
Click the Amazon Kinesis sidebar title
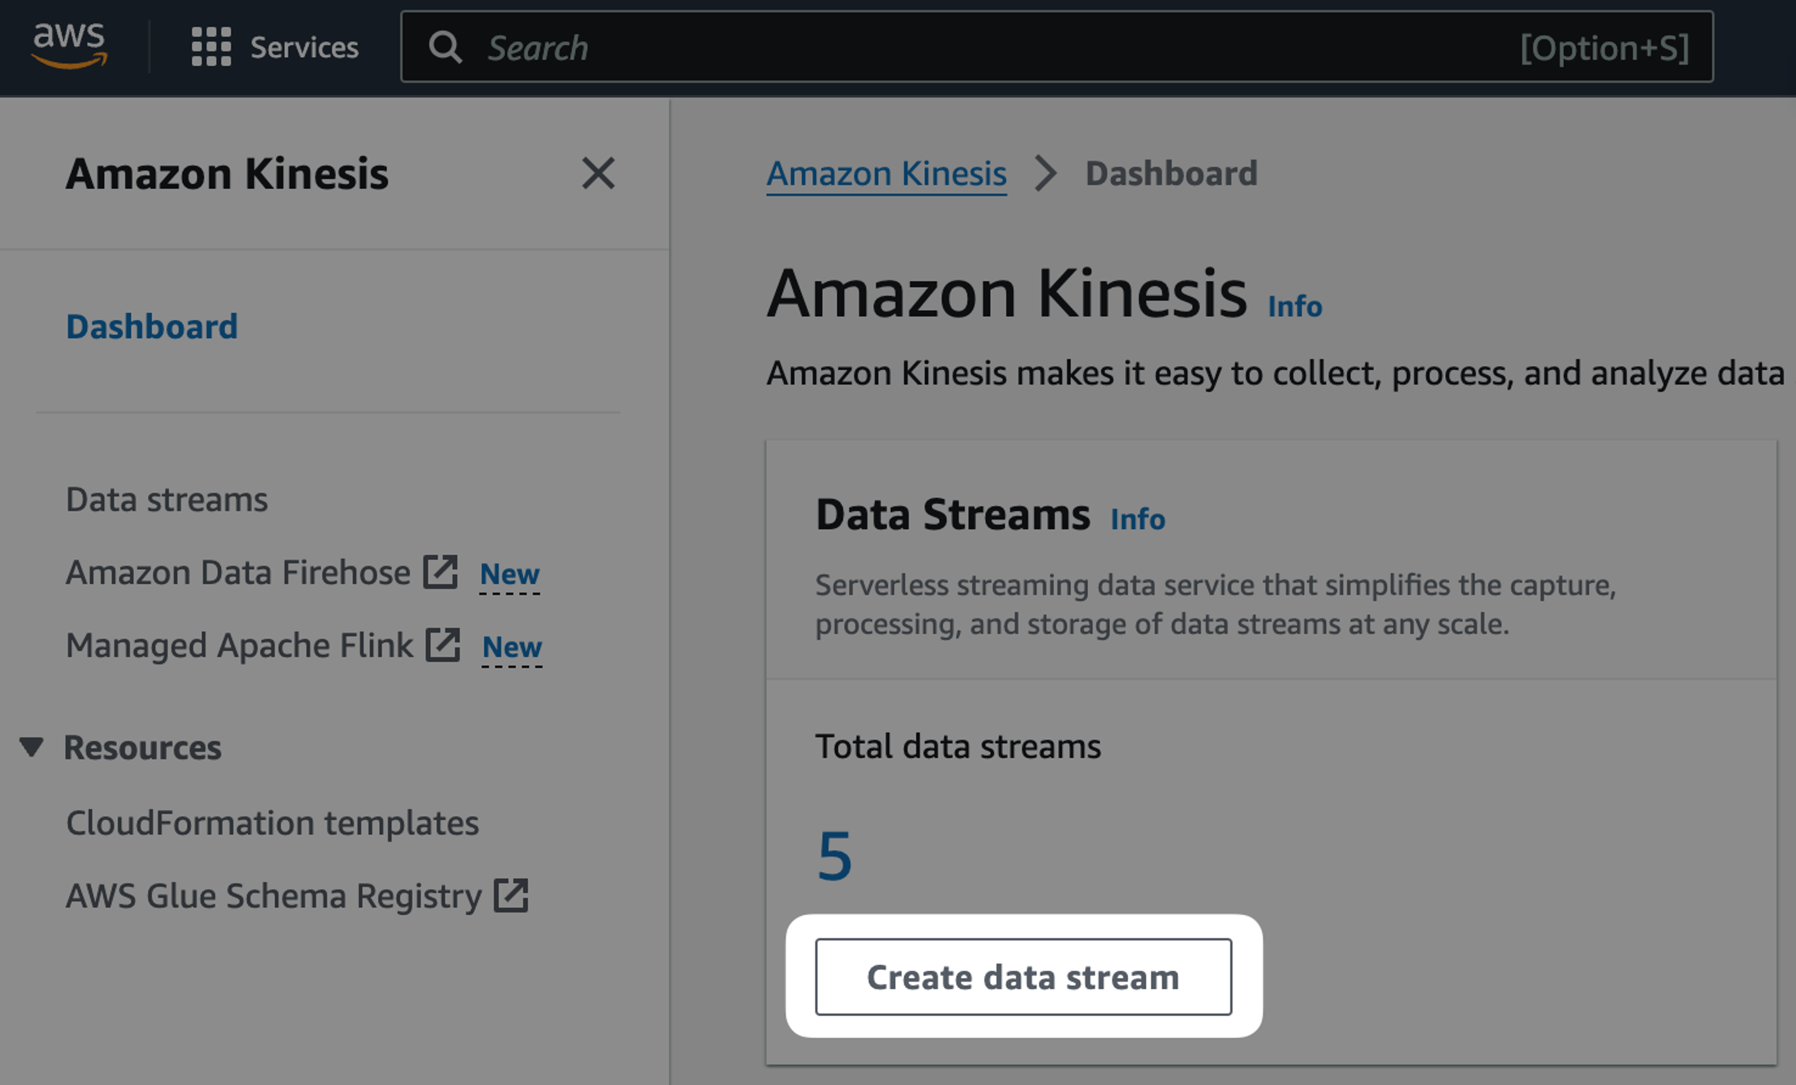click(227, 173)
